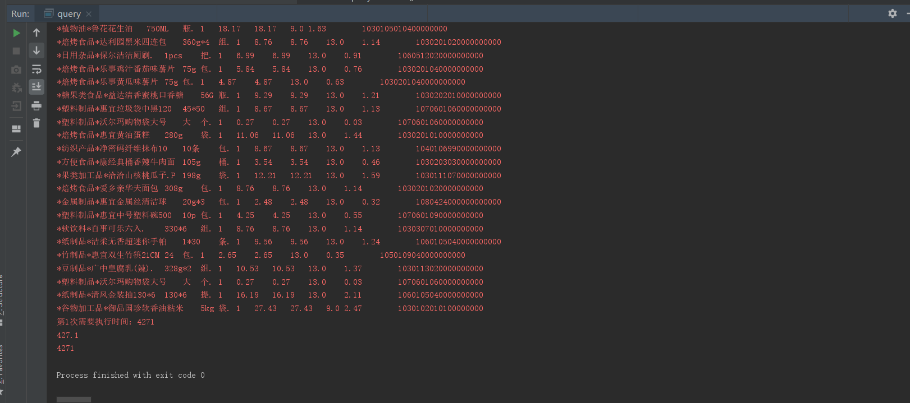Click the '焙烤食品*惠宜黄油蛋糕' row

point(270,135)
